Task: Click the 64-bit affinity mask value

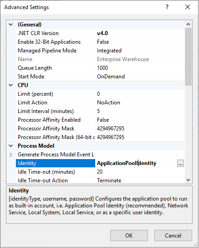Action: (x=140, y=137)
